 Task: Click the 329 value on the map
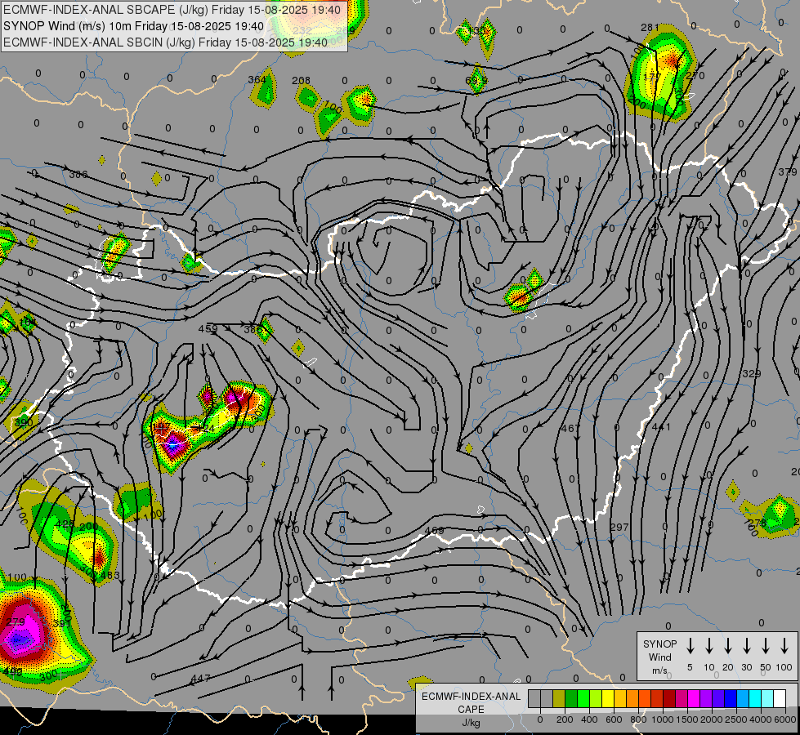coord(752,374)
